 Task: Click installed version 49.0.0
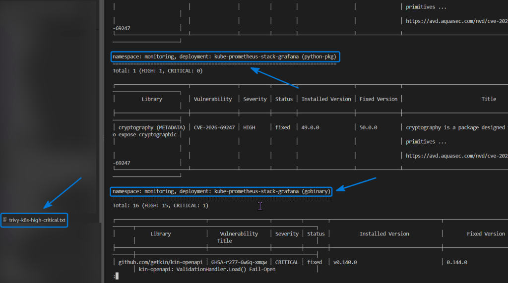click(310, 127)
